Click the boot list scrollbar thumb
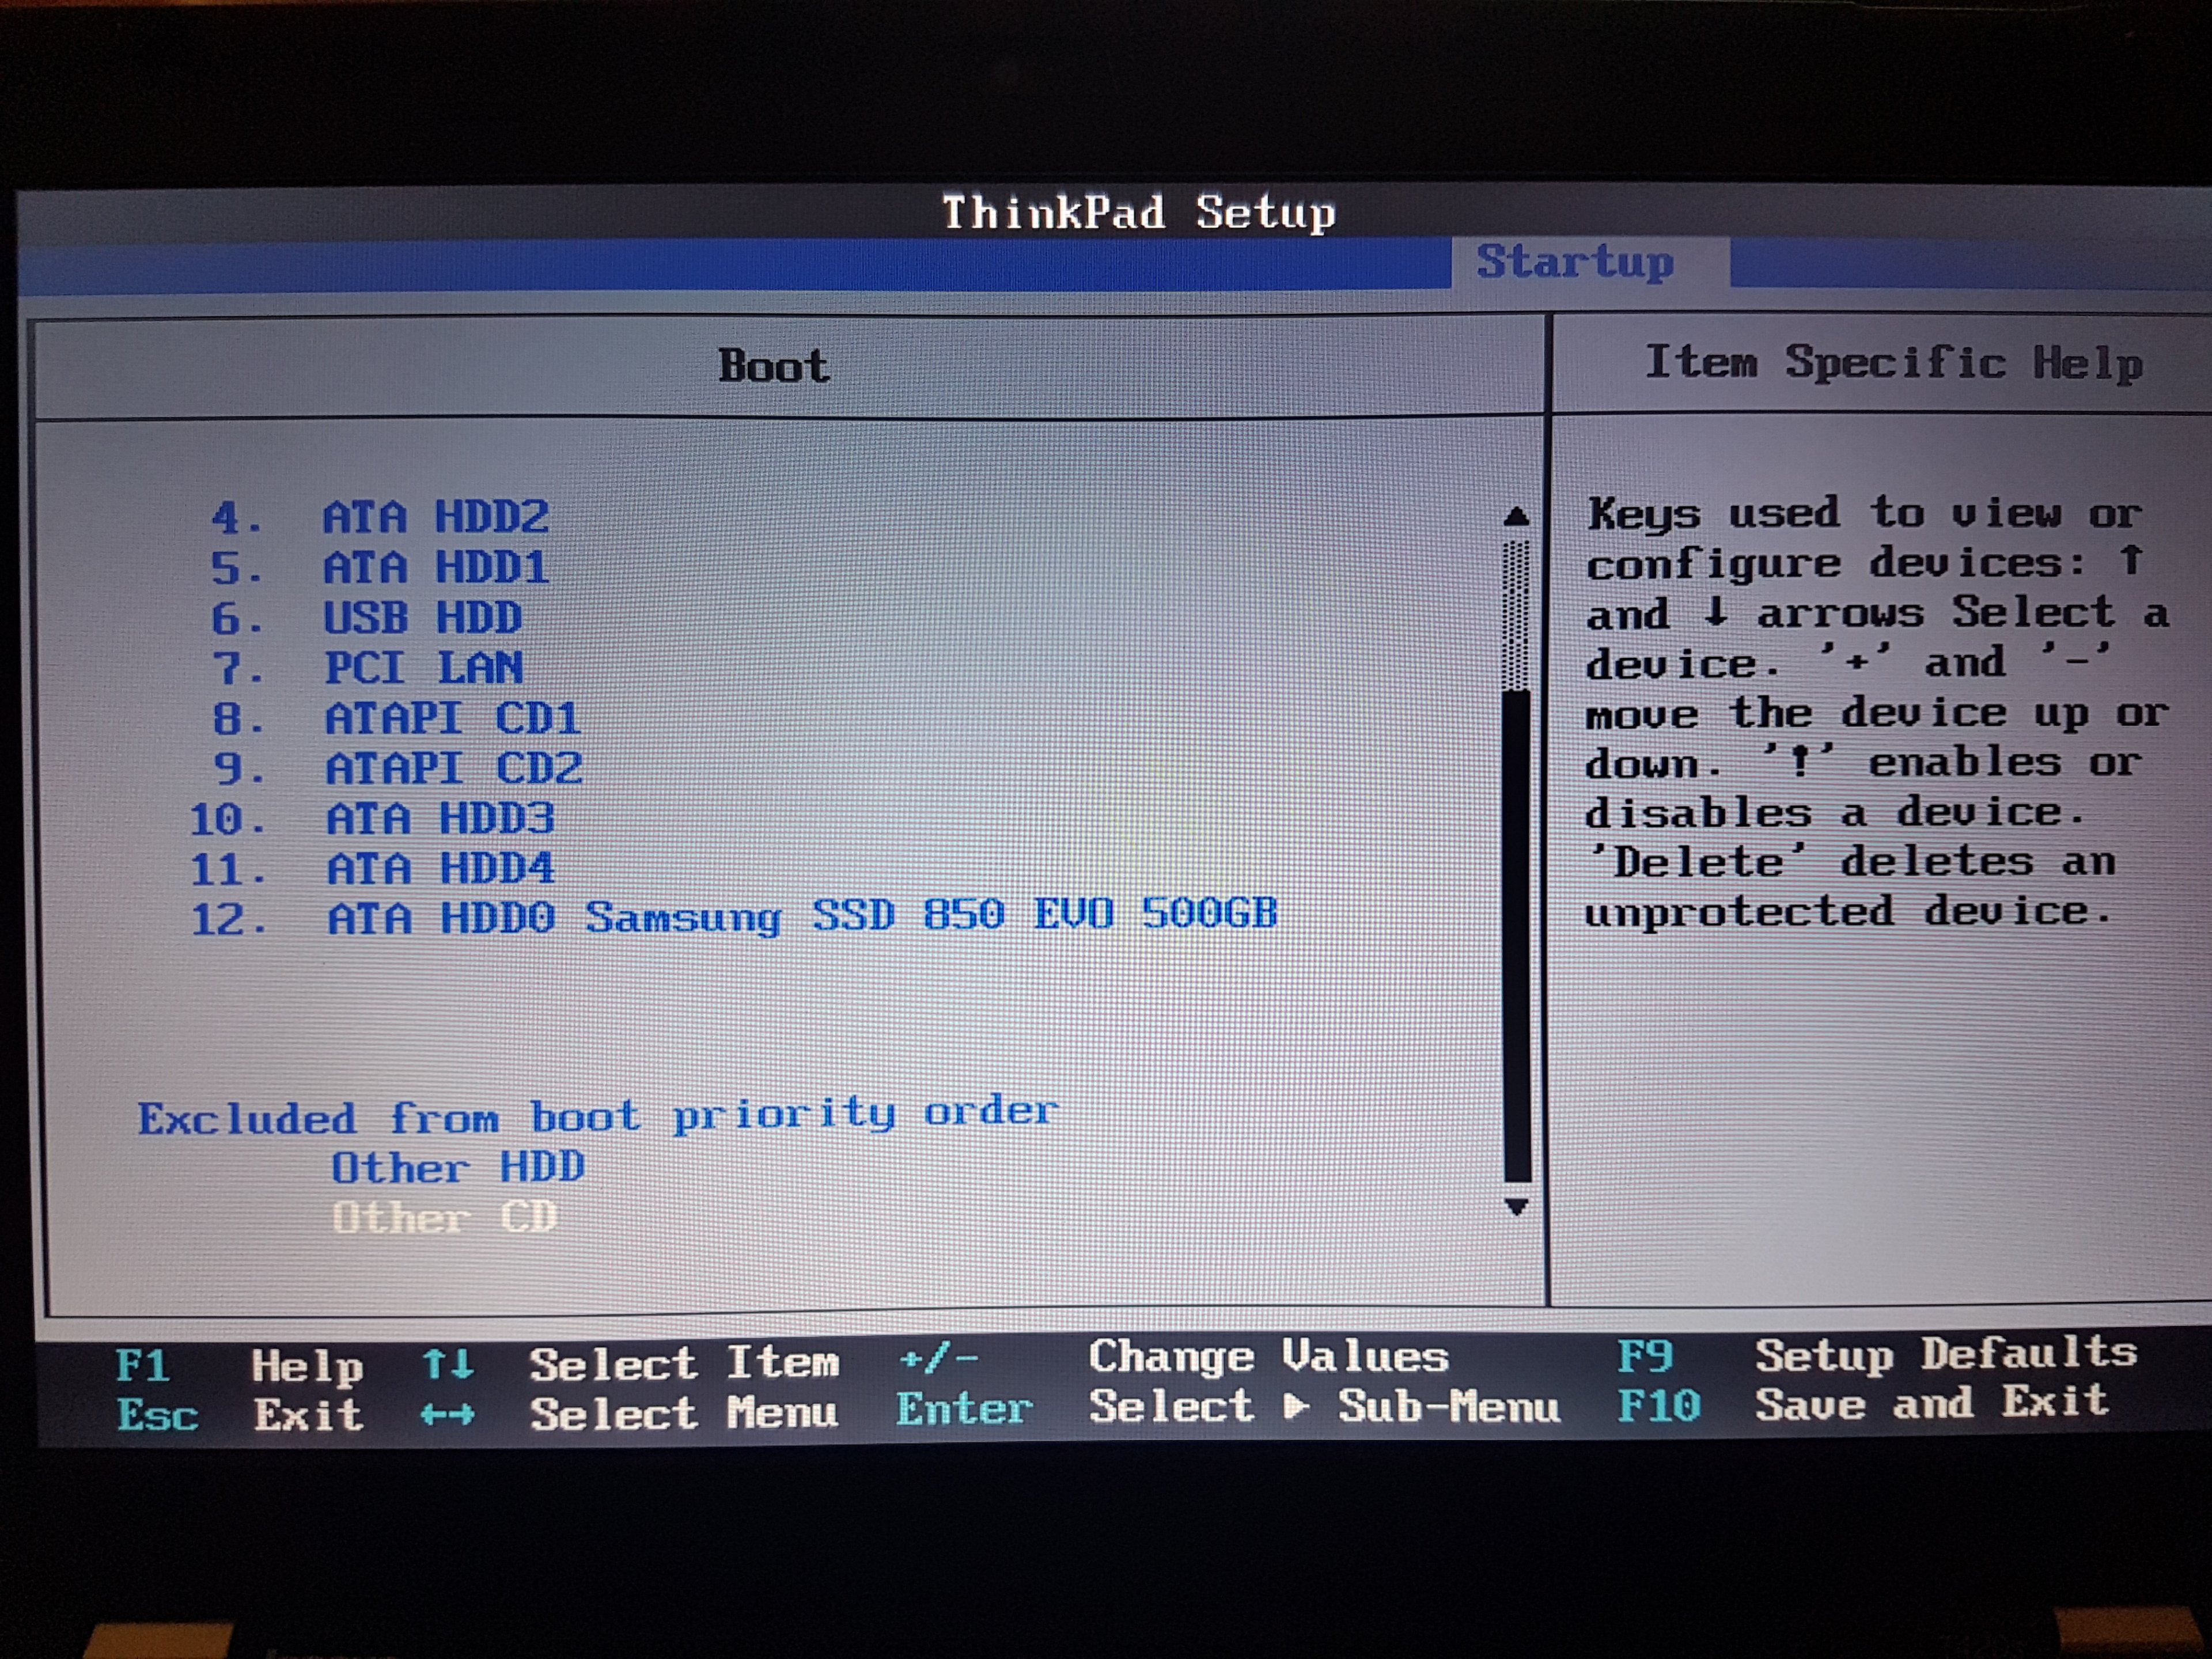 coord(1516,935)
